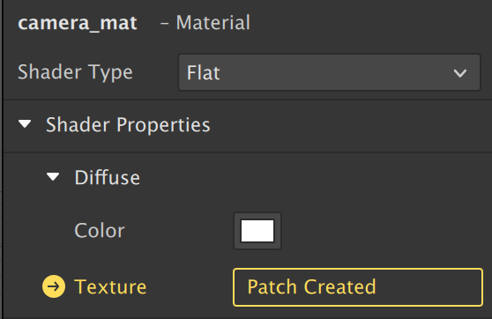Screen dimensions: 492x319
Task: Click the separator line below Shader Type row
Action: 247,100
